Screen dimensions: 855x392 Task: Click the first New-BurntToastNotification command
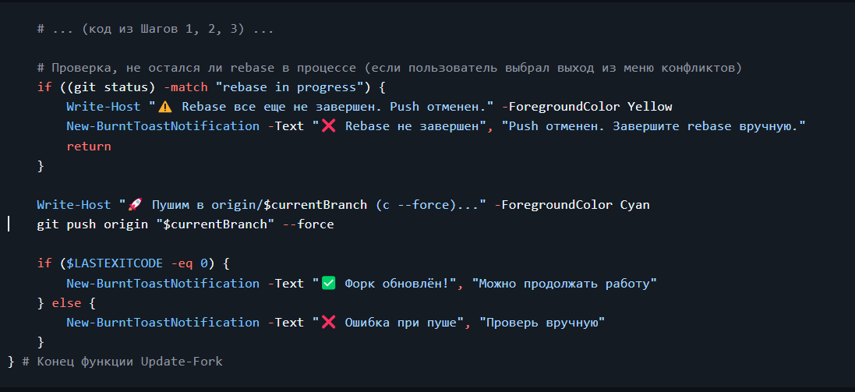click(163, 126)
